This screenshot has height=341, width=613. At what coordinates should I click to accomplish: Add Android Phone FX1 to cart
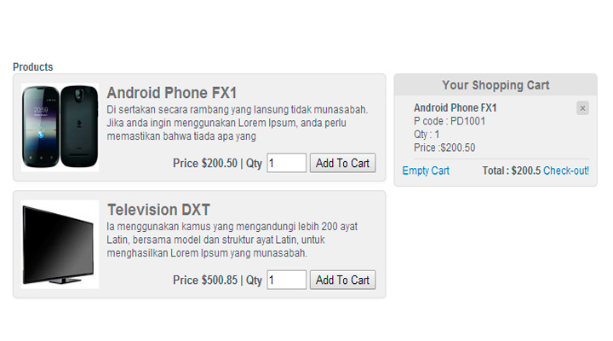pyautogui.click(x=342, y=163)
